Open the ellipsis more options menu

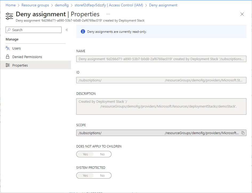(x=108, y=14)
